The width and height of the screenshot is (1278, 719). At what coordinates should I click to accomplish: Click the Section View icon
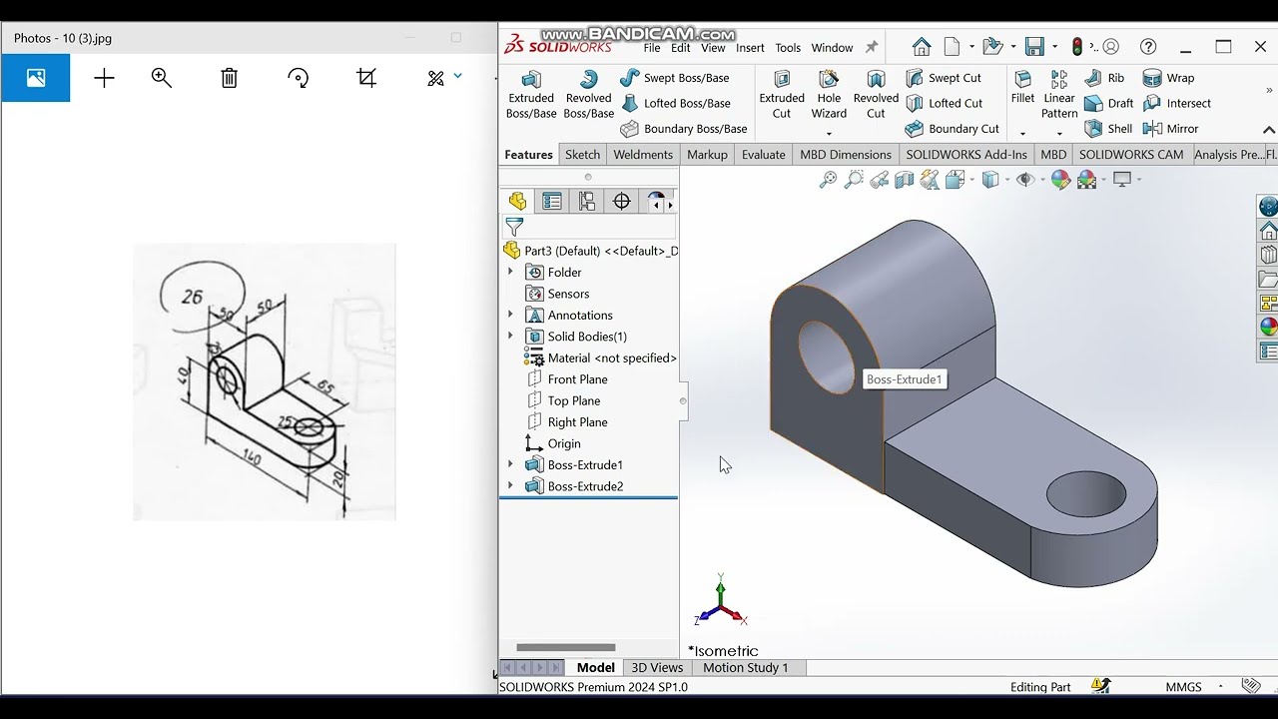tap(905, 180)
